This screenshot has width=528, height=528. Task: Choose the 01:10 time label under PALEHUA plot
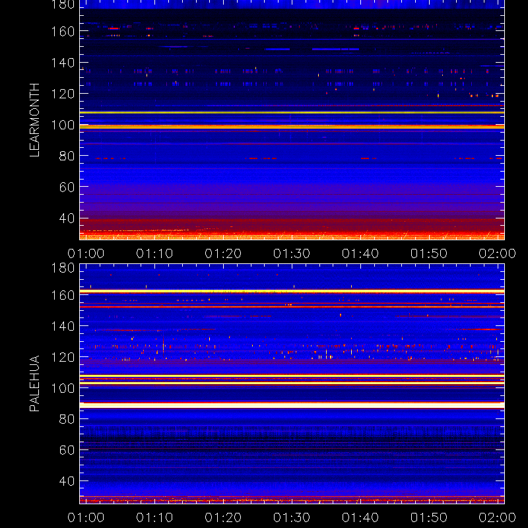(154, 517)
